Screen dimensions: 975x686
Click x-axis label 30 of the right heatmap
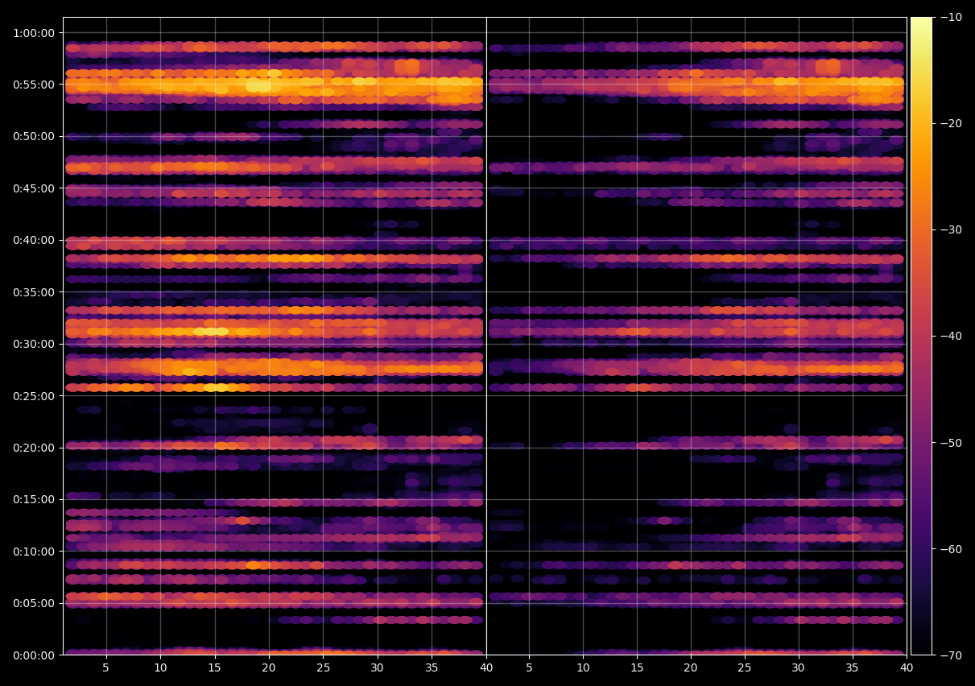pyautogui.click(x=799, y=668)
